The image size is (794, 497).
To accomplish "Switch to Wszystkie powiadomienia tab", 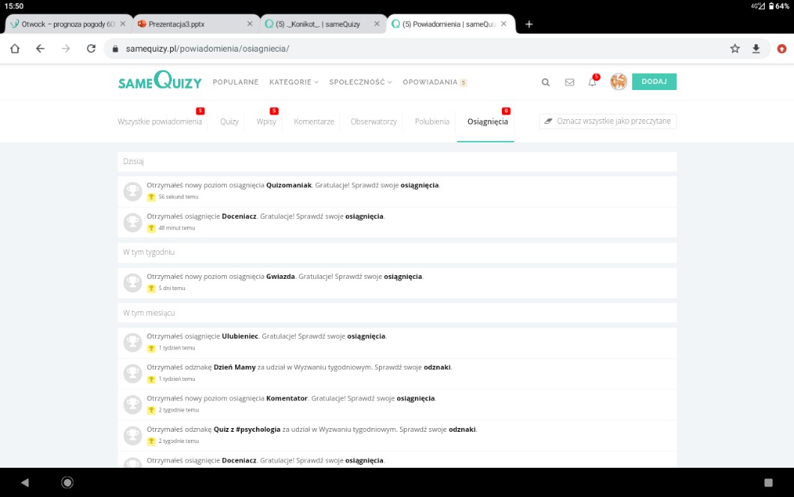I will point(160,121).
